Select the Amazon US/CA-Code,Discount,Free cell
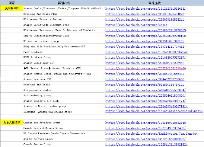Screen dimensions: 204x147 (64, 25)
